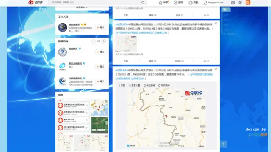Click the view large image magnifier option
Screen dimensions: 271x152
(x=134, y=85)
